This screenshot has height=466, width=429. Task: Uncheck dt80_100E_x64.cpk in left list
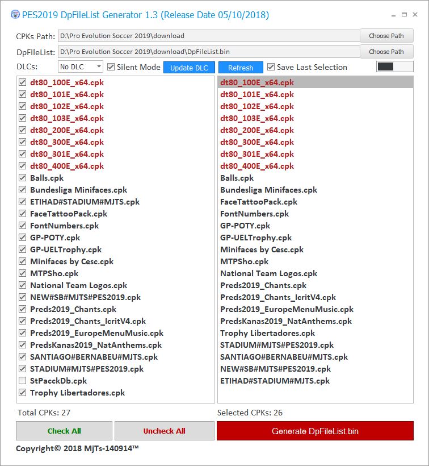22,82
